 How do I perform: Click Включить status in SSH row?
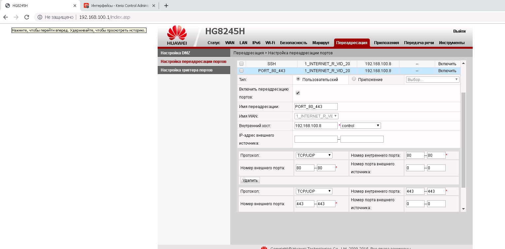click(447, 64)
